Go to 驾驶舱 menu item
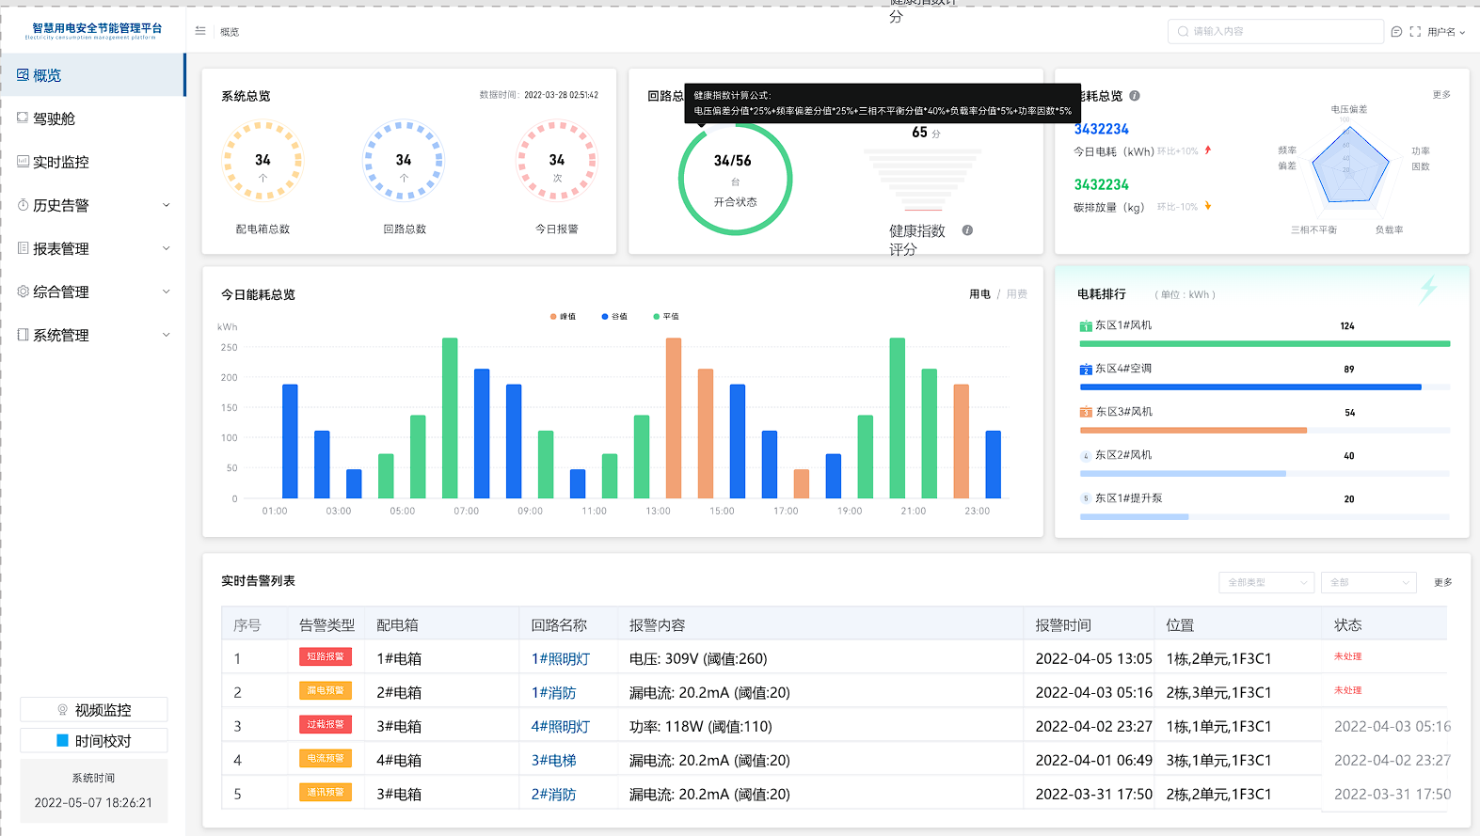The width and height of the screenshot is (1480, 836). tap(92, 118)
